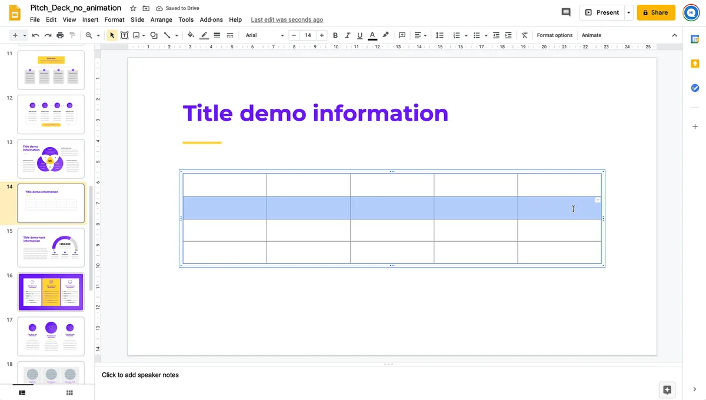Click the Fill color paint bucket
The height and width of the screenshot is (400, 706).
191,35
